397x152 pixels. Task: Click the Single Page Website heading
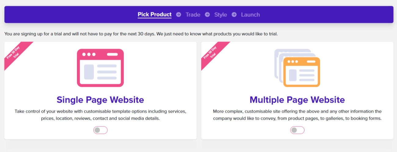click(x=100, y=100)
